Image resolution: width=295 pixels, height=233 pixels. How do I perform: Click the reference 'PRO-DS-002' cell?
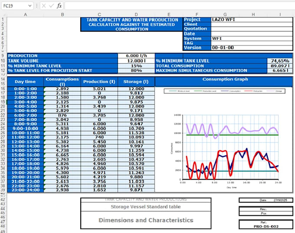[x=266, y=227]
